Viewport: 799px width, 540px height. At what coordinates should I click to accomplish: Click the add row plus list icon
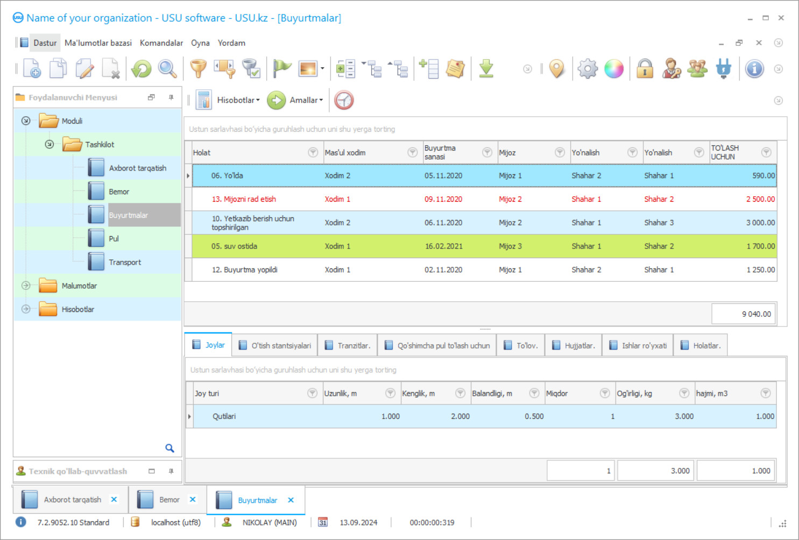point(429,69)
